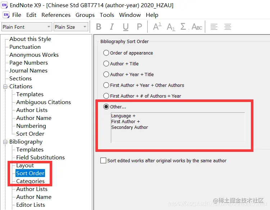Align text left
The image size is (270, 210).
(x=214, y=27)
